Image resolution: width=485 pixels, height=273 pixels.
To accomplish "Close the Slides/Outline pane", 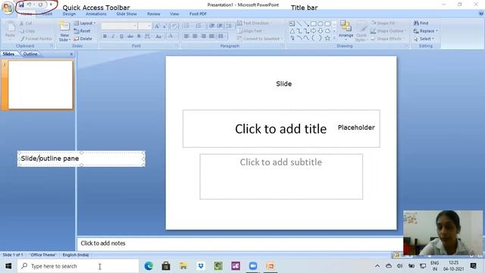I will [71, 54].
